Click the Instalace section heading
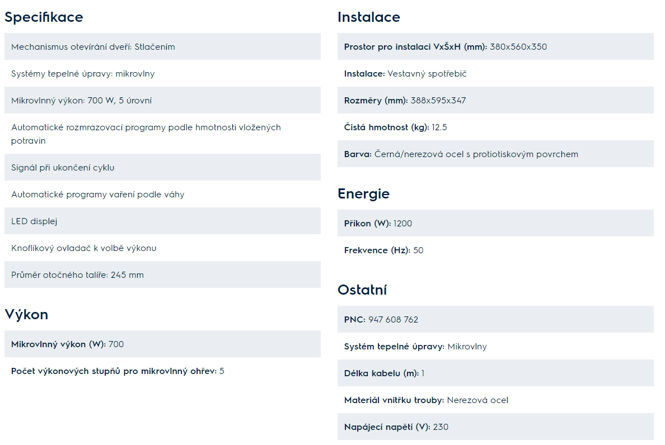The image size is (665, 445). pos(368,17)
